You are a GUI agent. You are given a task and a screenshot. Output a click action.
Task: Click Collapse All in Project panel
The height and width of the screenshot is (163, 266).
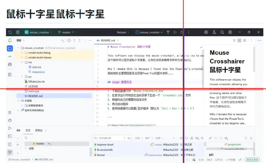click(x=79, y=40)
